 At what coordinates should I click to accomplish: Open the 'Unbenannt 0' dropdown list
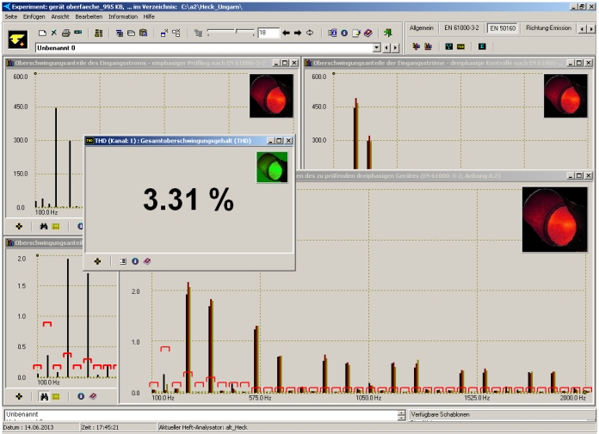tap(374, 48)
